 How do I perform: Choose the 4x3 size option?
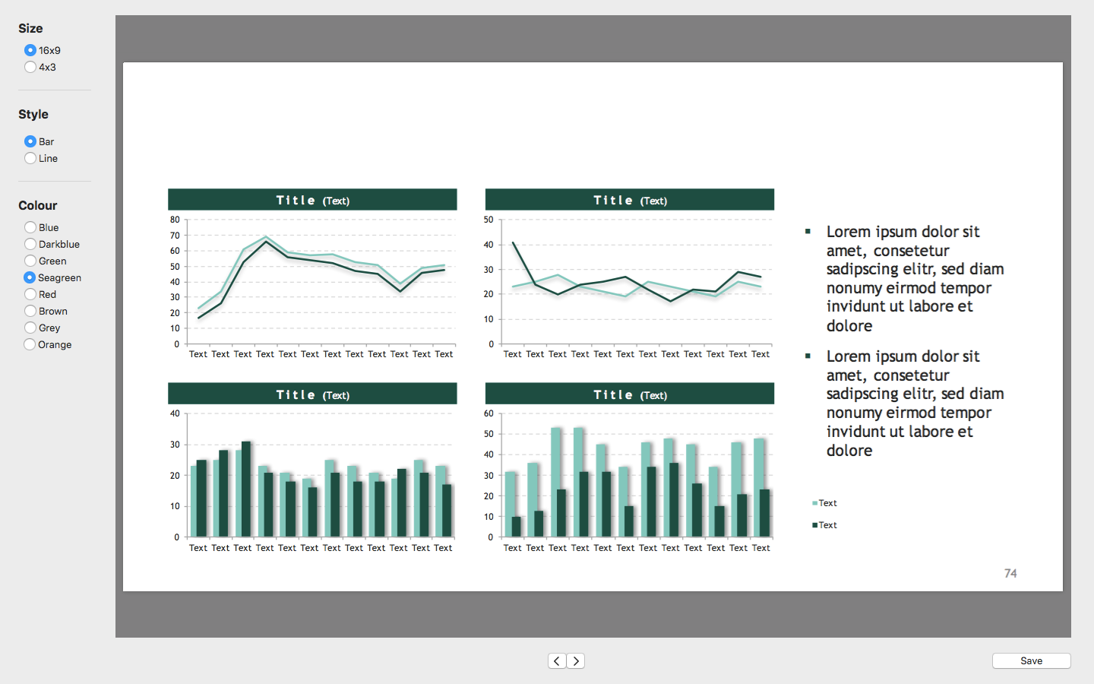coord(30,67)
